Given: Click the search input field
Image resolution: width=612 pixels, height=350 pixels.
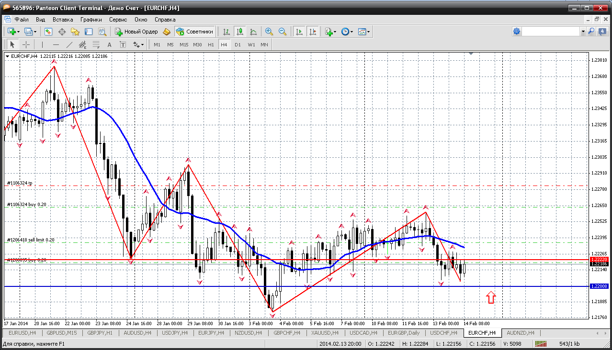Looking at the screenshot, I should [551, 32].
